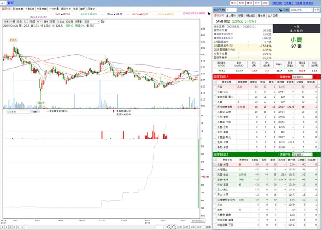Toggle the lock icon above the chart
This screenshot has height=230, width=322.
(x=209, y=14)
